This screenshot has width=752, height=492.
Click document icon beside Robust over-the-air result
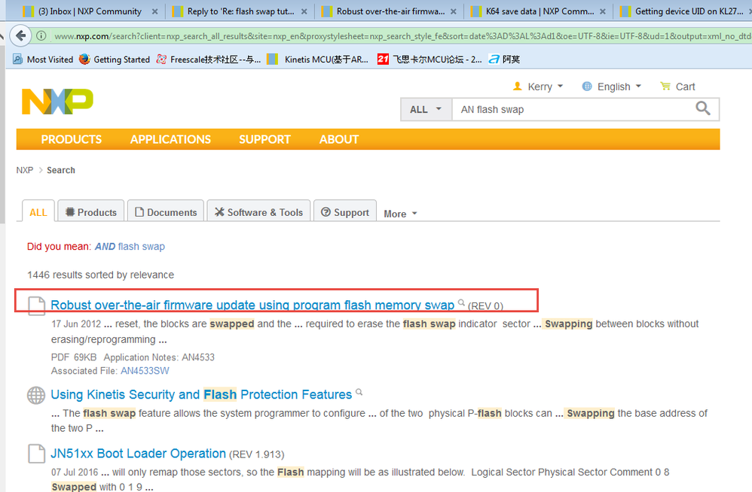tap(36, 306)
